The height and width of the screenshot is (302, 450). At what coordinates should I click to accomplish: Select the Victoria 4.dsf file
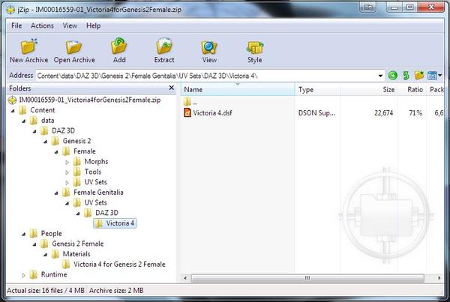click(x=208, y=112)
